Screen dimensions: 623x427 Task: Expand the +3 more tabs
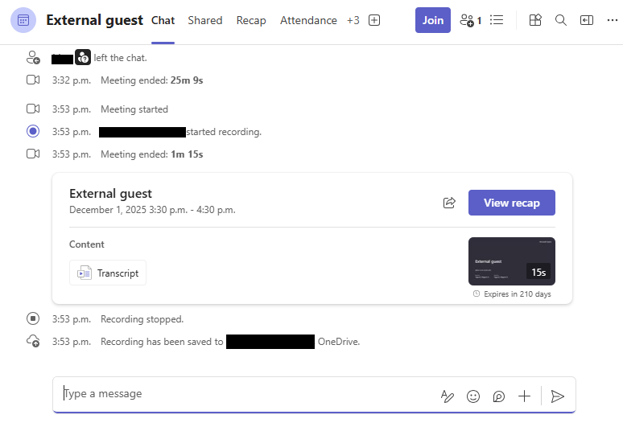click(x=353, y=20)
